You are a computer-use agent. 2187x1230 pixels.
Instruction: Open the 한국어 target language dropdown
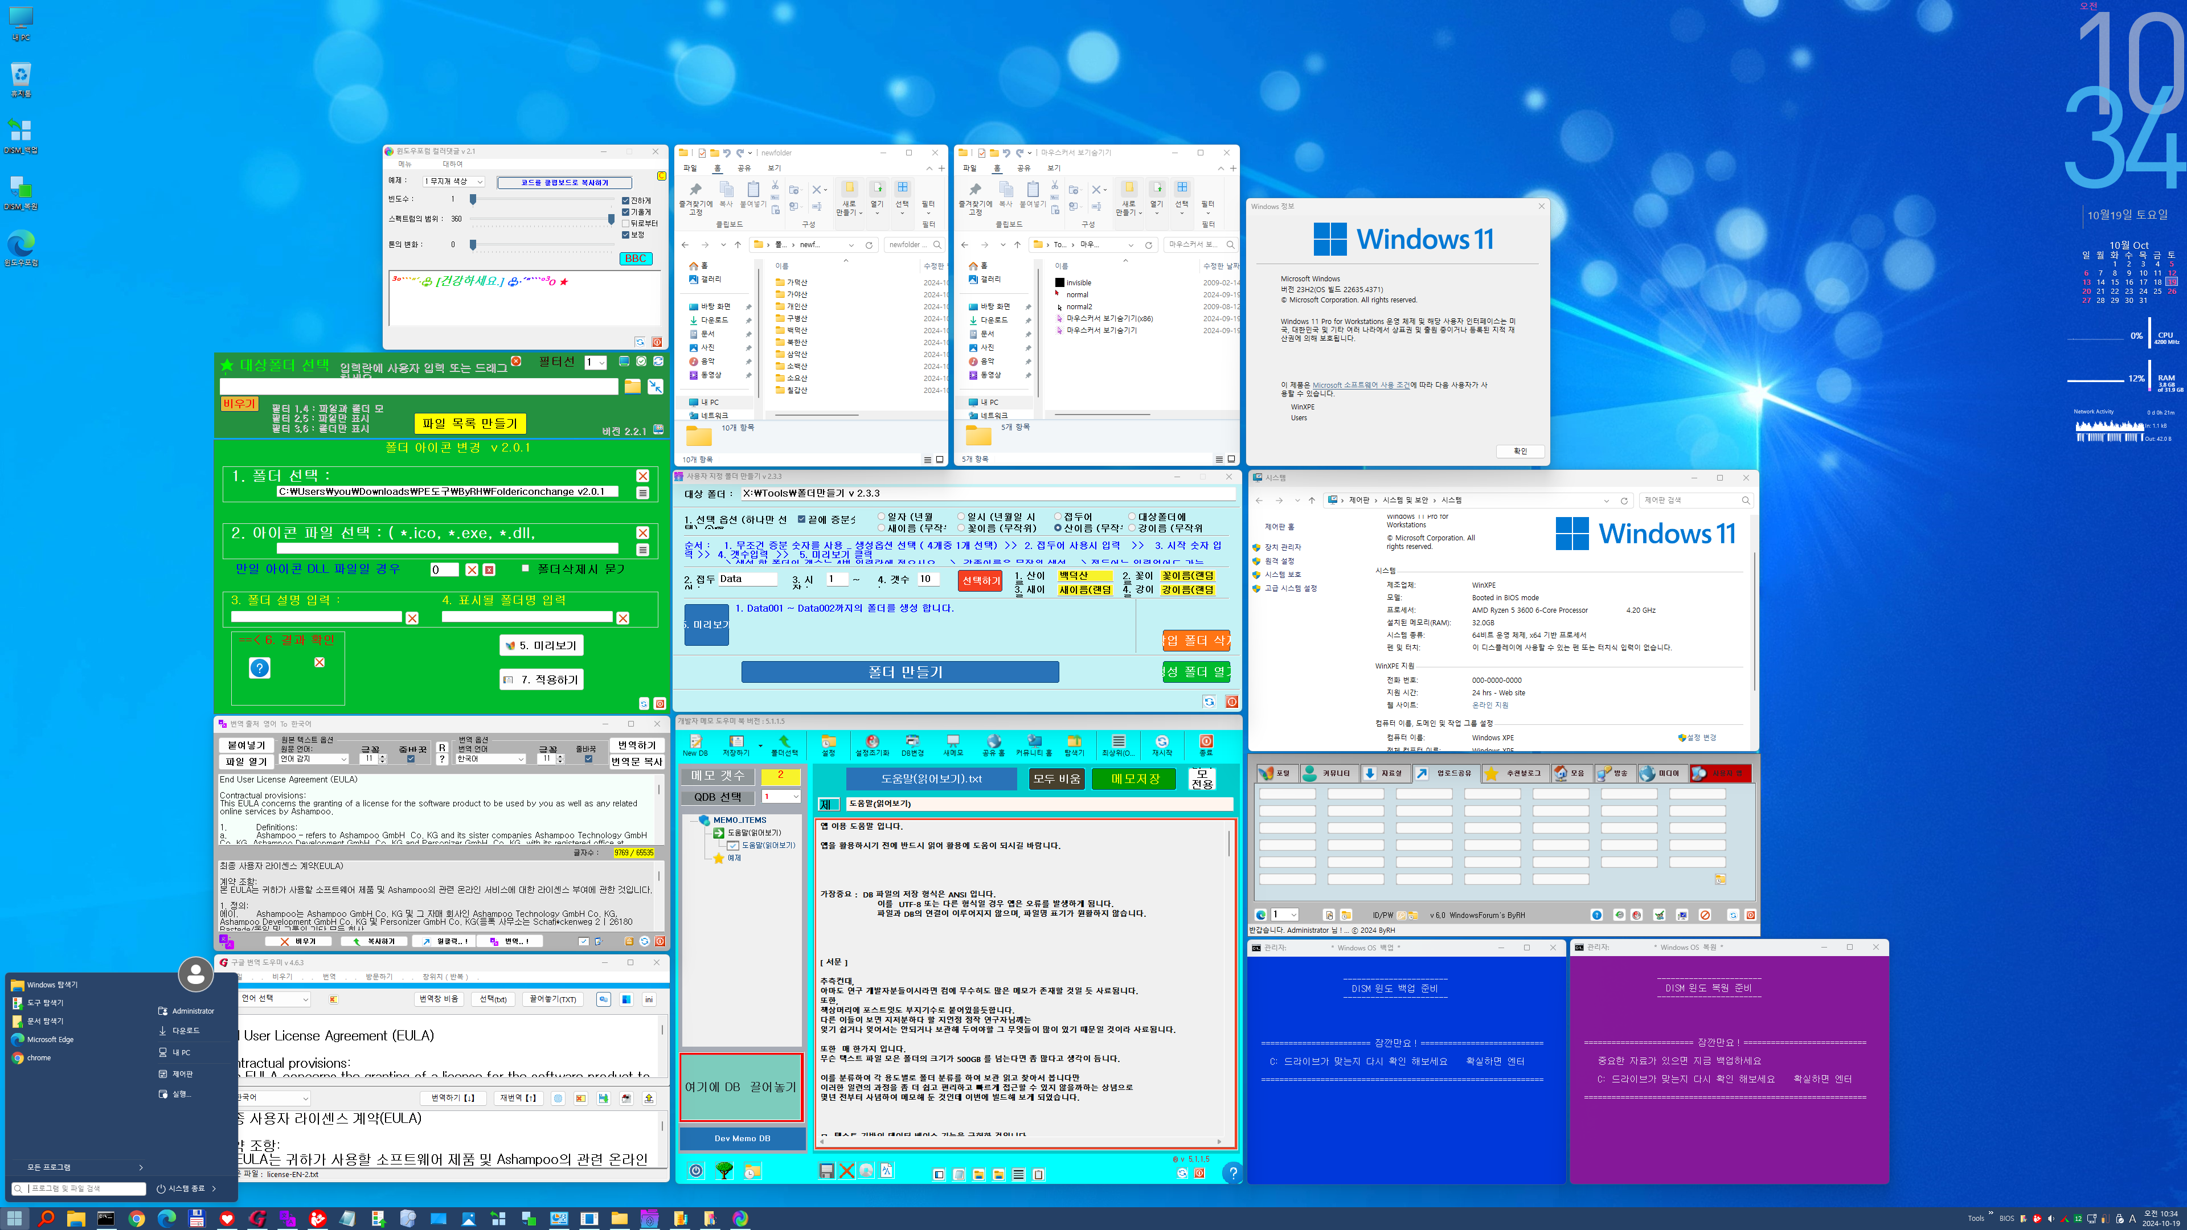(491, 759)
